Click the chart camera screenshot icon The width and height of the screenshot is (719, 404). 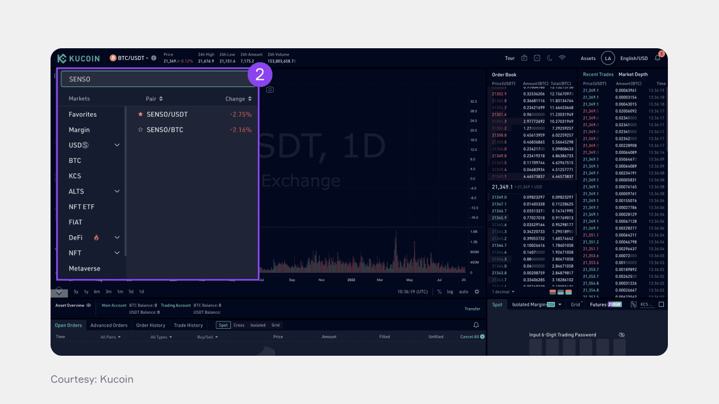270,90
